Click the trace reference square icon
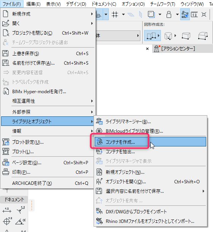 click(151, 14)
